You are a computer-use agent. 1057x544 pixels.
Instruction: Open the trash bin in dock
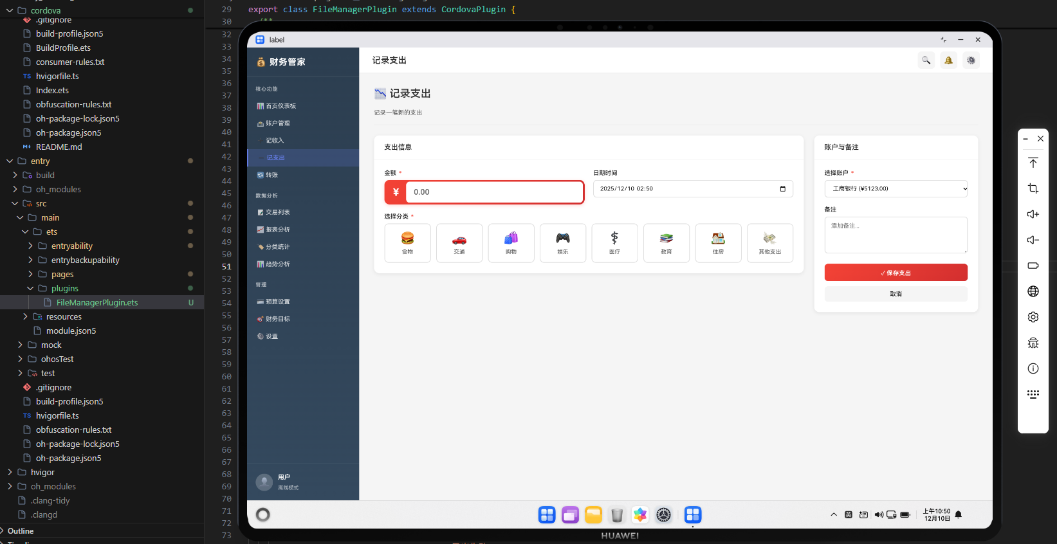[617, 514]
